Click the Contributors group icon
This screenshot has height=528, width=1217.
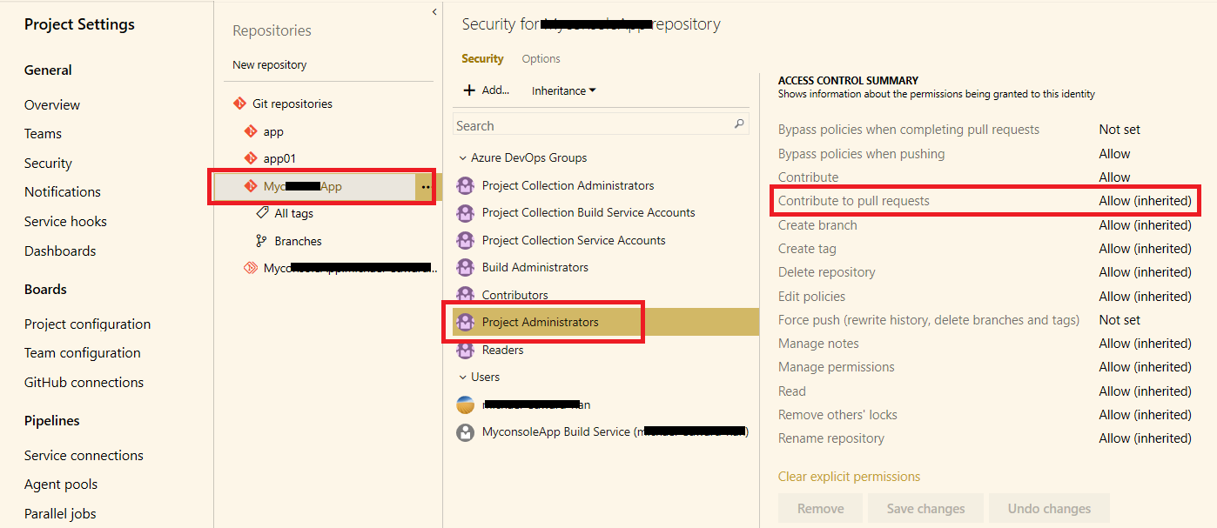[x=466, y=295]
